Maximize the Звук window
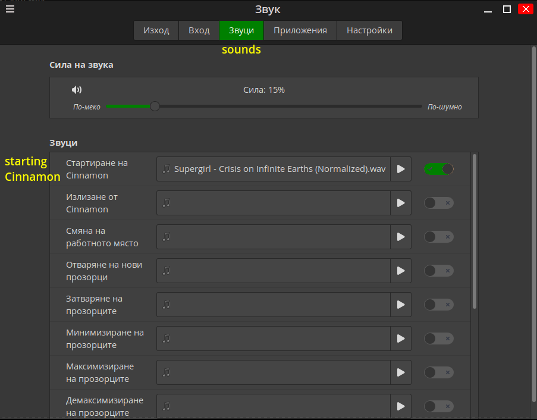Viewport: 537px width, 420px height. [507, 10]
